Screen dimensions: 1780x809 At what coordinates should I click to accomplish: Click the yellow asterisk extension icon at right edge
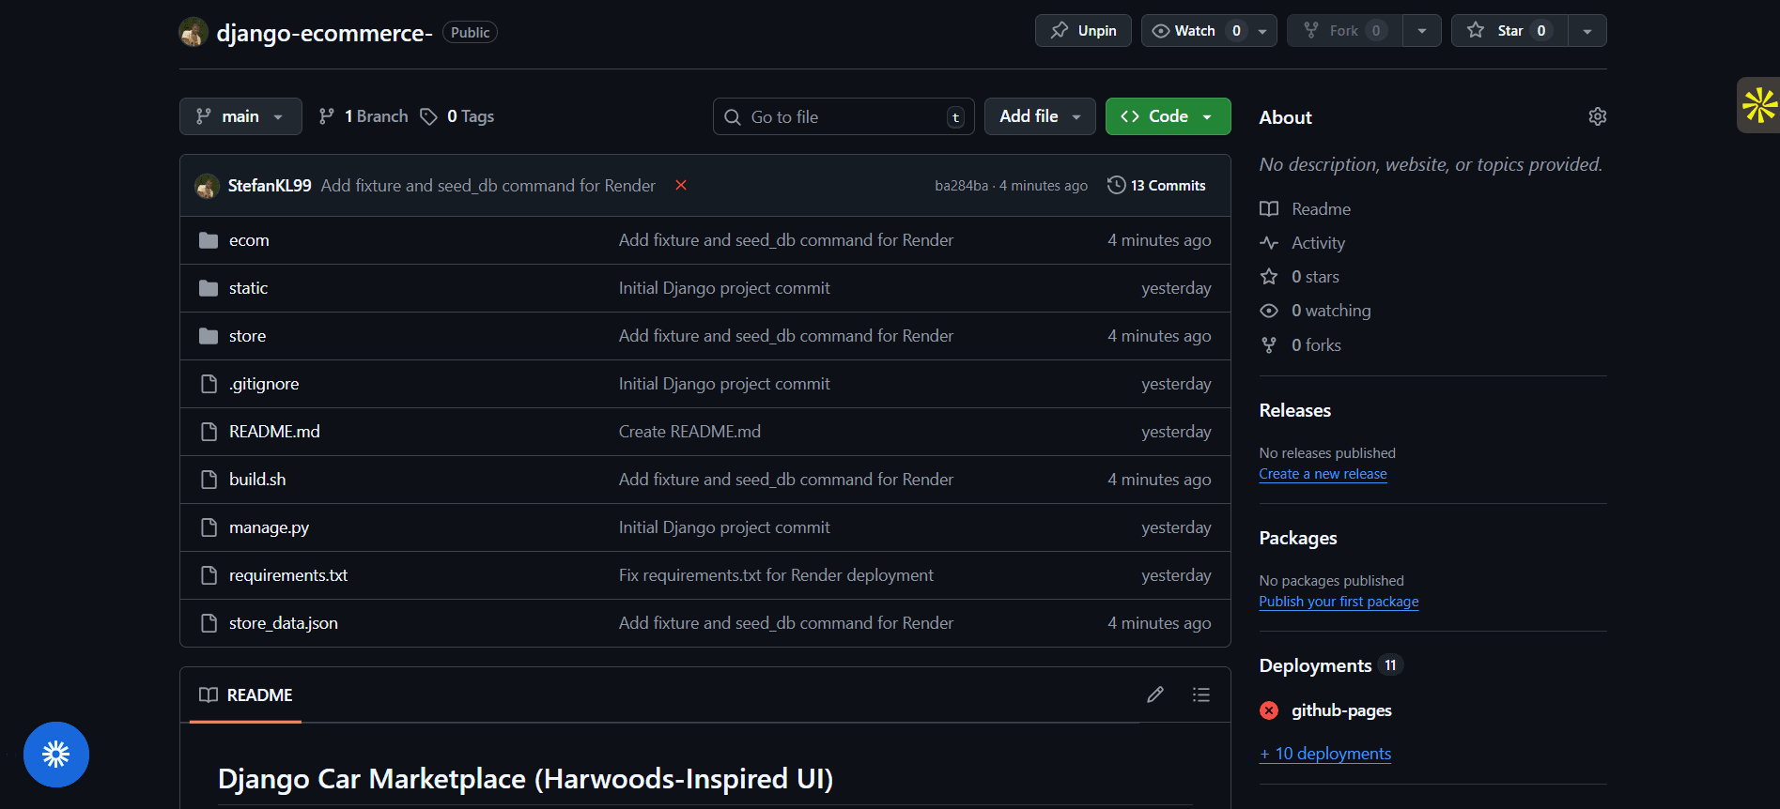pos(1759,105)
